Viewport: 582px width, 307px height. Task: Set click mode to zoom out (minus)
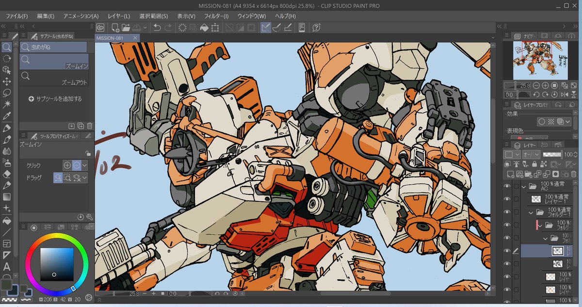[x=76, y=165]
